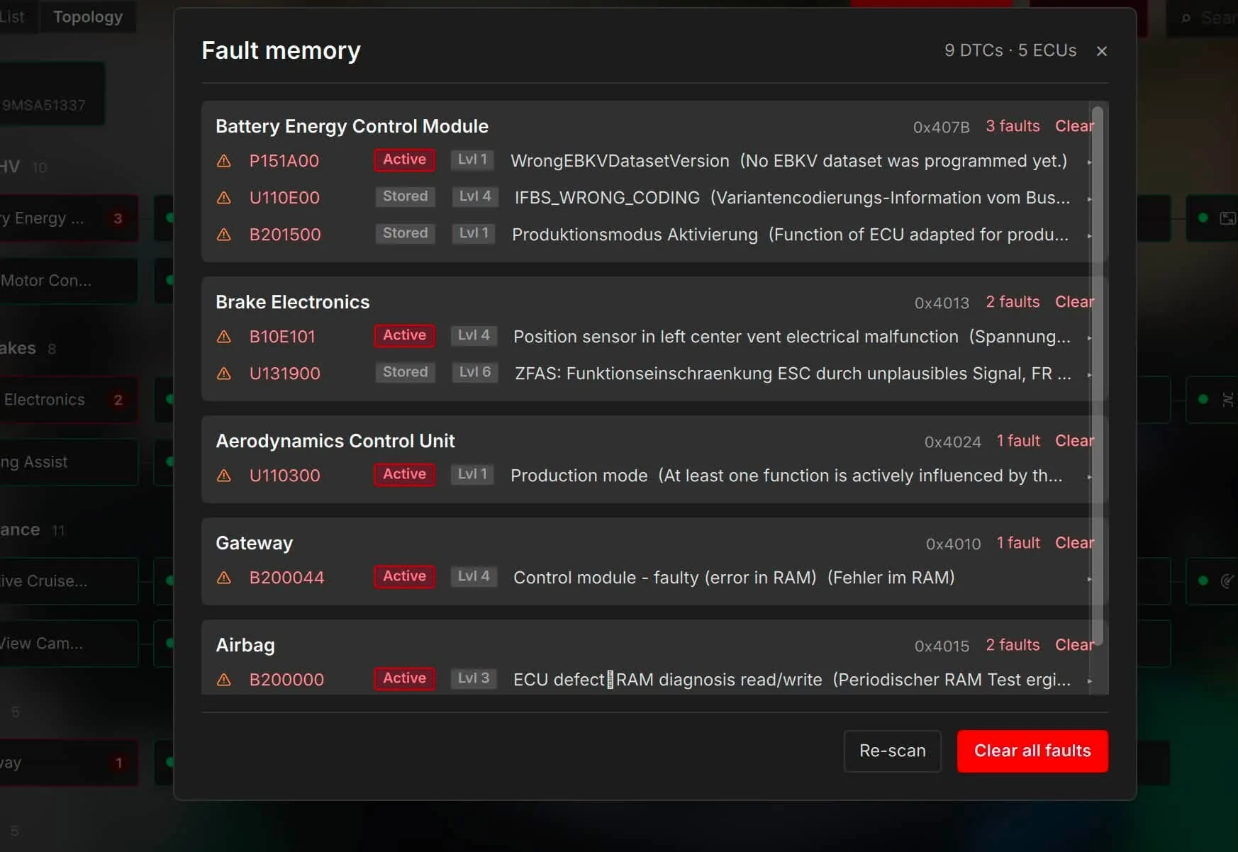Click warning icon beside B201500
The image size is (1238, 852).
click(x=224, y=235)
